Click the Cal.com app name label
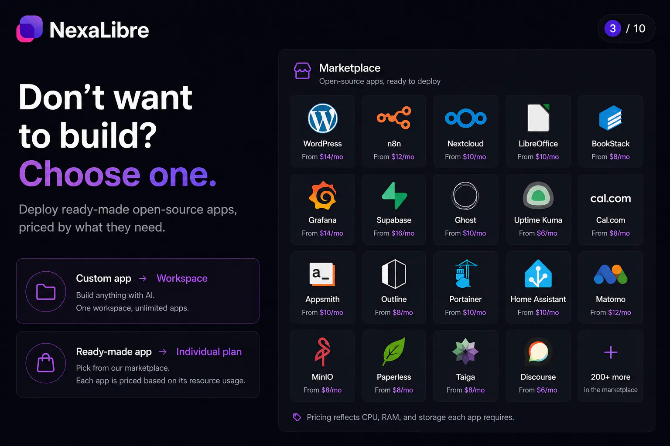This screenshot has width=670, height=446. point(611,220)
